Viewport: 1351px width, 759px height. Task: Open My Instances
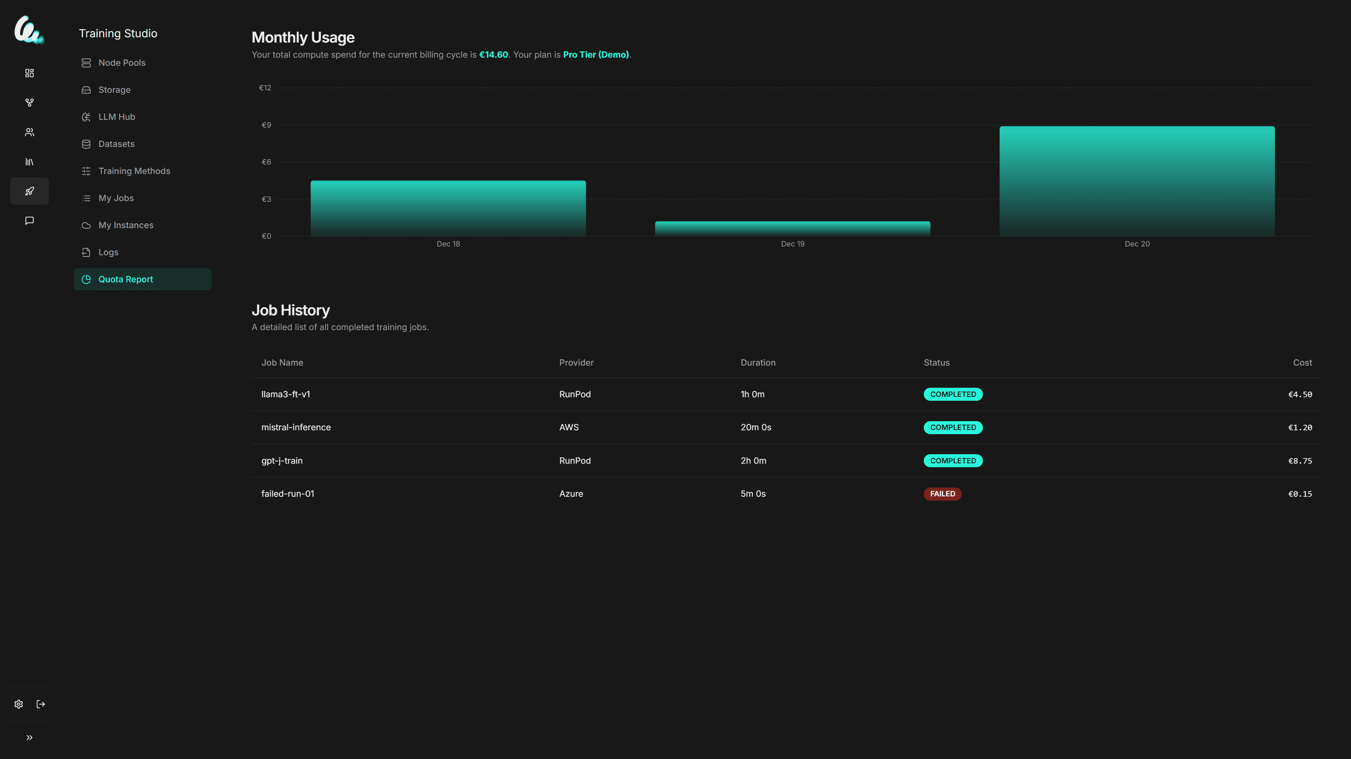[x=126, y=225]
